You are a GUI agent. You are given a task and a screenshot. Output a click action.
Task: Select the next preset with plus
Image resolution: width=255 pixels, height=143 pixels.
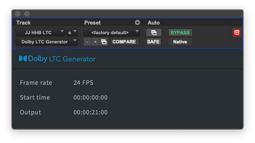click(x=95, y=42)
